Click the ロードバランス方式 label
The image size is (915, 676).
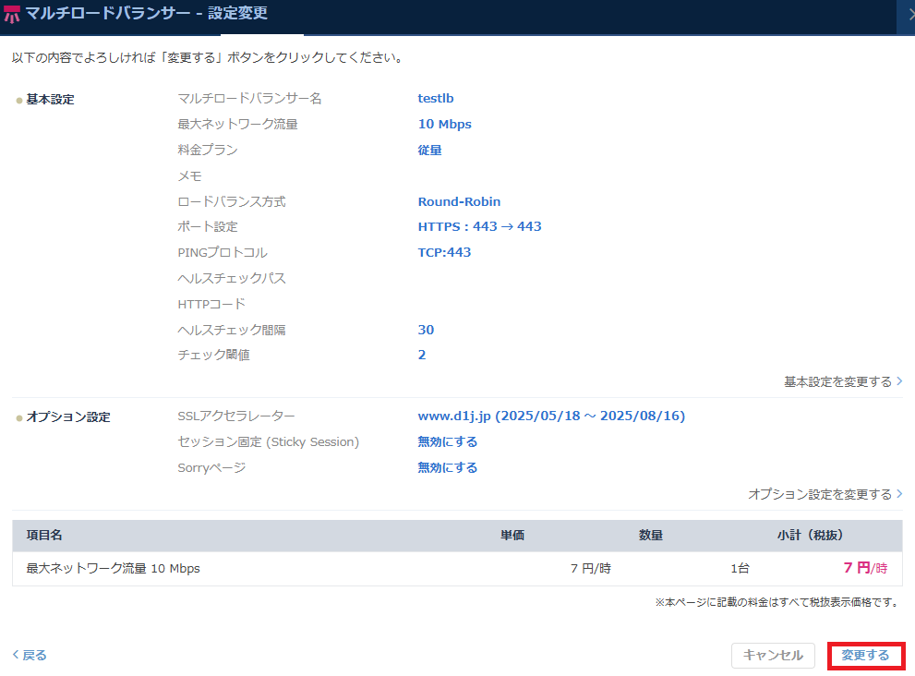(232, 201)
